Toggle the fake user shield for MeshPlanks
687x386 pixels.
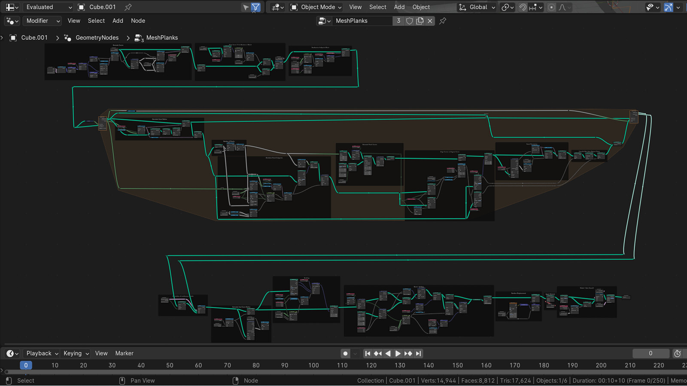pos(409,21)
